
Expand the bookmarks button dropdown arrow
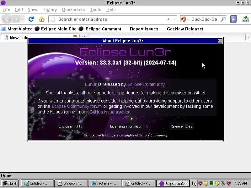click(238, 19)
